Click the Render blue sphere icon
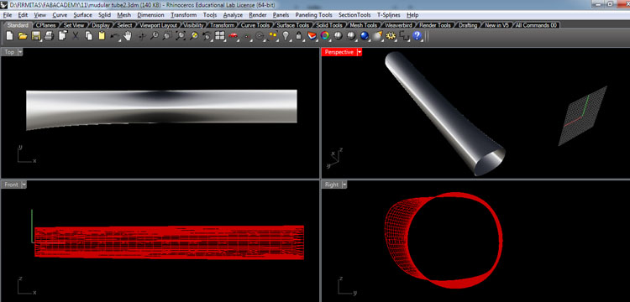Image resolution: width=630 pixels, height=302 pixels. (x=365, y=36)
